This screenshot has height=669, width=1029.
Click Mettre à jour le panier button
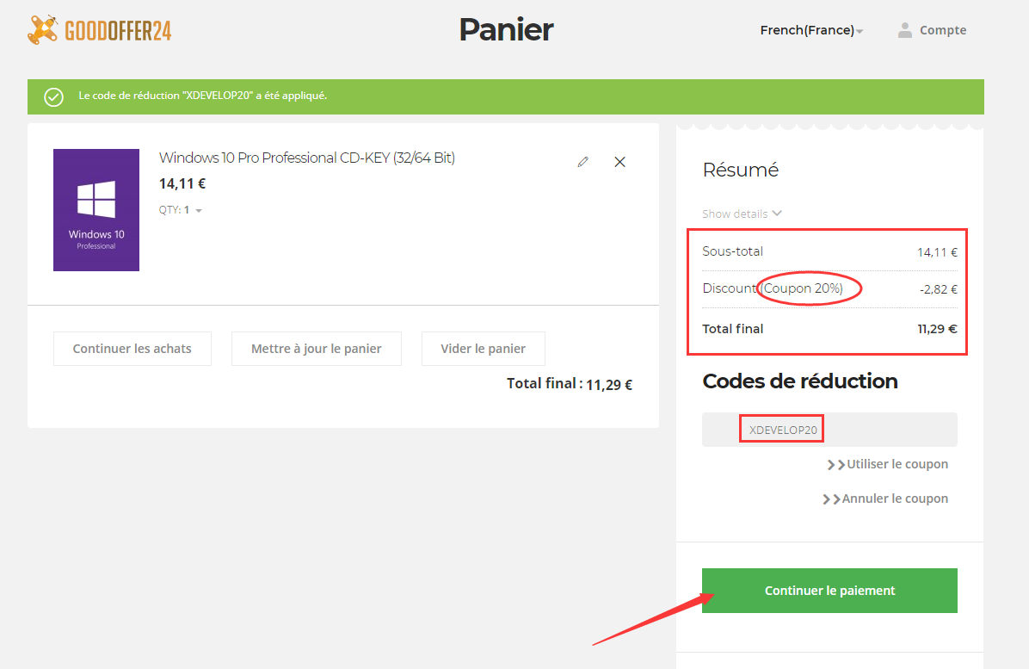[x=317, y=349]
